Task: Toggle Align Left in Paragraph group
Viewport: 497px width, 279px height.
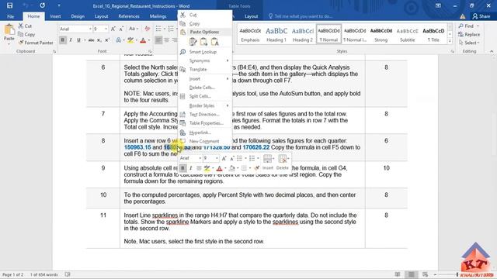Action: pos(158,40)
